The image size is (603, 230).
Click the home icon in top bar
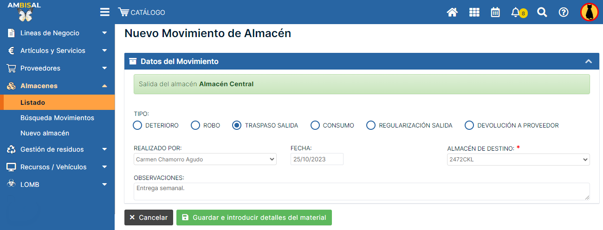pos(452,13)
